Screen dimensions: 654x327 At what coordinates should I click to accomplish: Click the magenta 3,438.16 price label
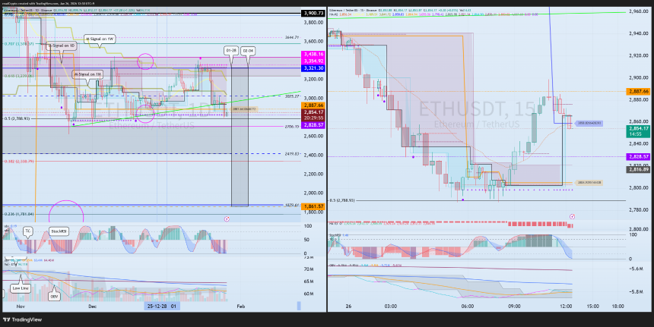(313, 54)
